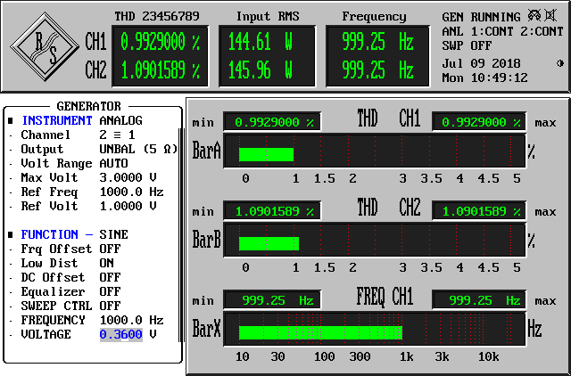
Task: Click the crossed-out speaker icon
Action: coord(550,16)
